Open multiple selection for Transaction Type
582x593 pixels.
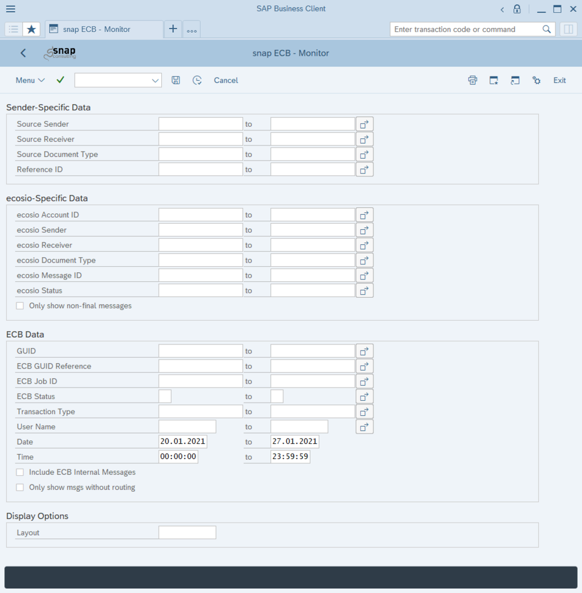(364, 412)
